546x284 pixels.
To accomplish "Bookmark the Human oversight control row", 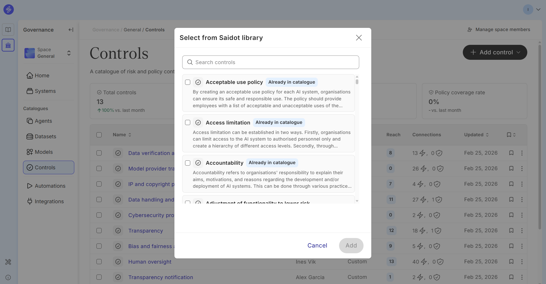I will pos(511,262).
